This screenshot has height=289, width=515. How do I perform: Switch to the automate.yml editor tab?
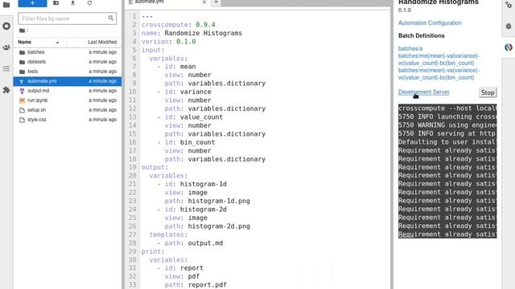(x=168, y=2)
